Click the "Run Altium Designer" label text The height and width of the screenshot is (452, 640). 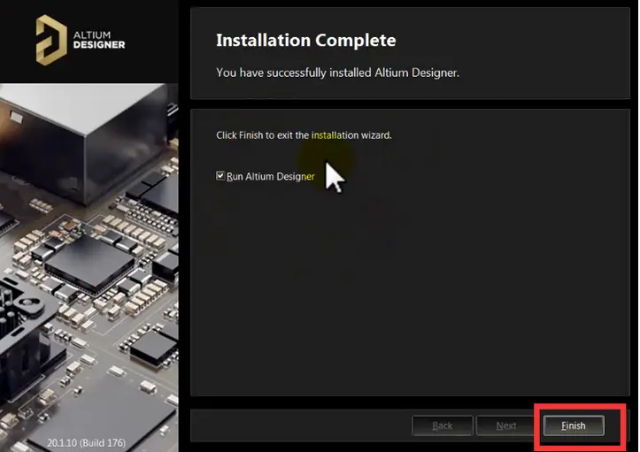coord(271,176)
